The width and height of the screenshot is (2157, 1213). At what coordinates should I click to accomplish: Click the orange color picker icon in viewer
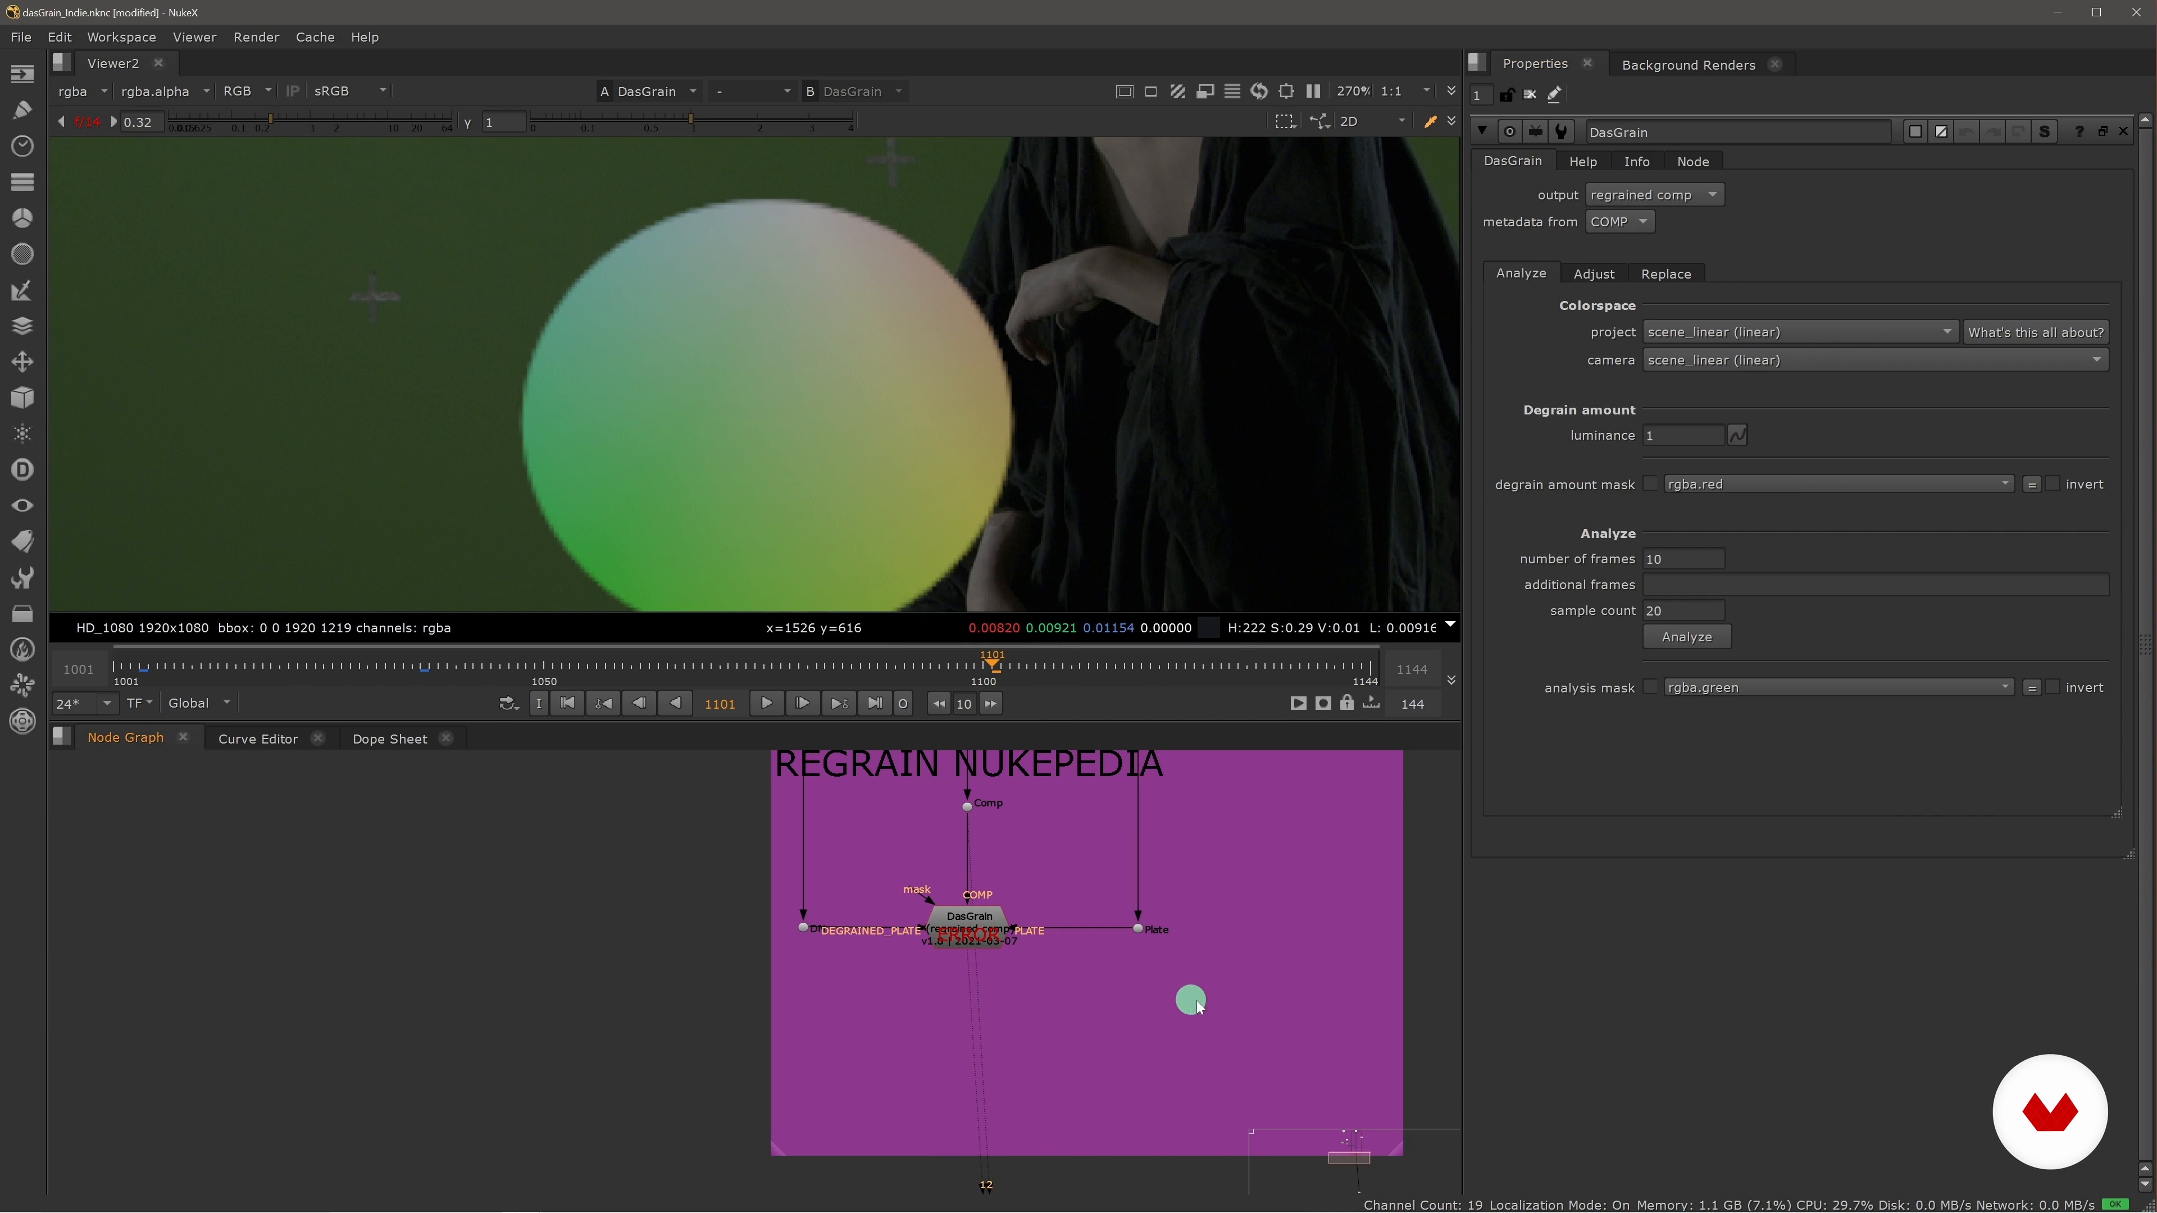(x=1430, y=121)
